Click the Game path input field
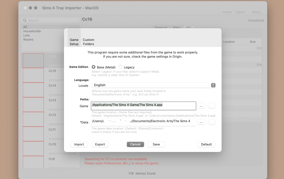Image resolution: width=284 pixels, height=179 pixels. (x=143, y=106)
